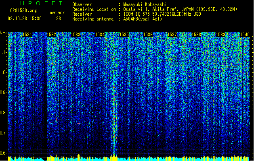Click the 0.7 kHz axis label

(4, 133)
